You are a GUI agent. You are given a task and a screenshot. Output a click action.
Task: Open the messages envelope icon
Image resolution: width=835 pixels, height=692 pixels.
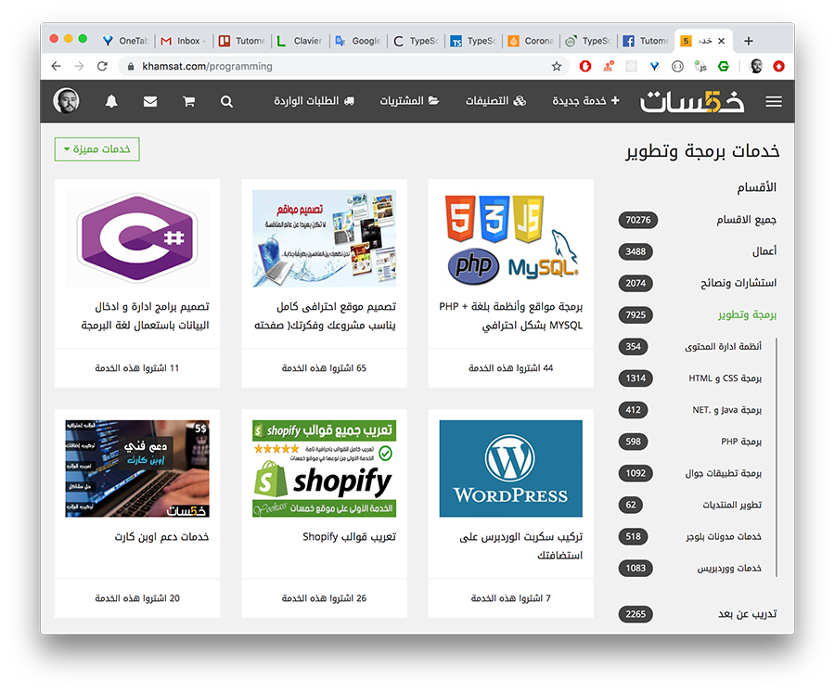(150, 101)
